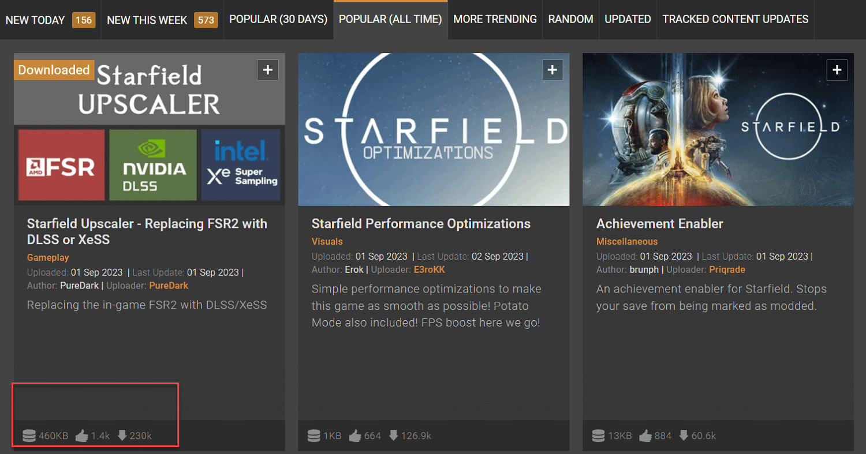
Task: Click the PureDark uploader link
Action: [x=169, y=286]
